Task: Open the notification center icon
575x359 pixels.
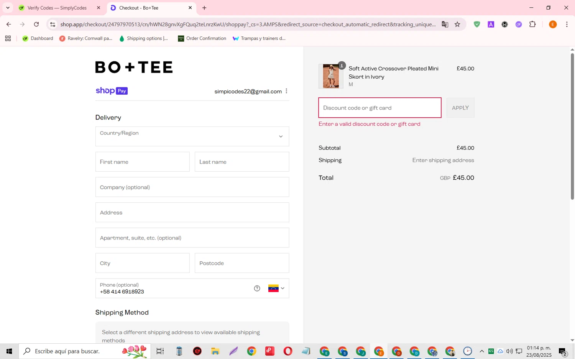Action: click(x=563, y=351)
